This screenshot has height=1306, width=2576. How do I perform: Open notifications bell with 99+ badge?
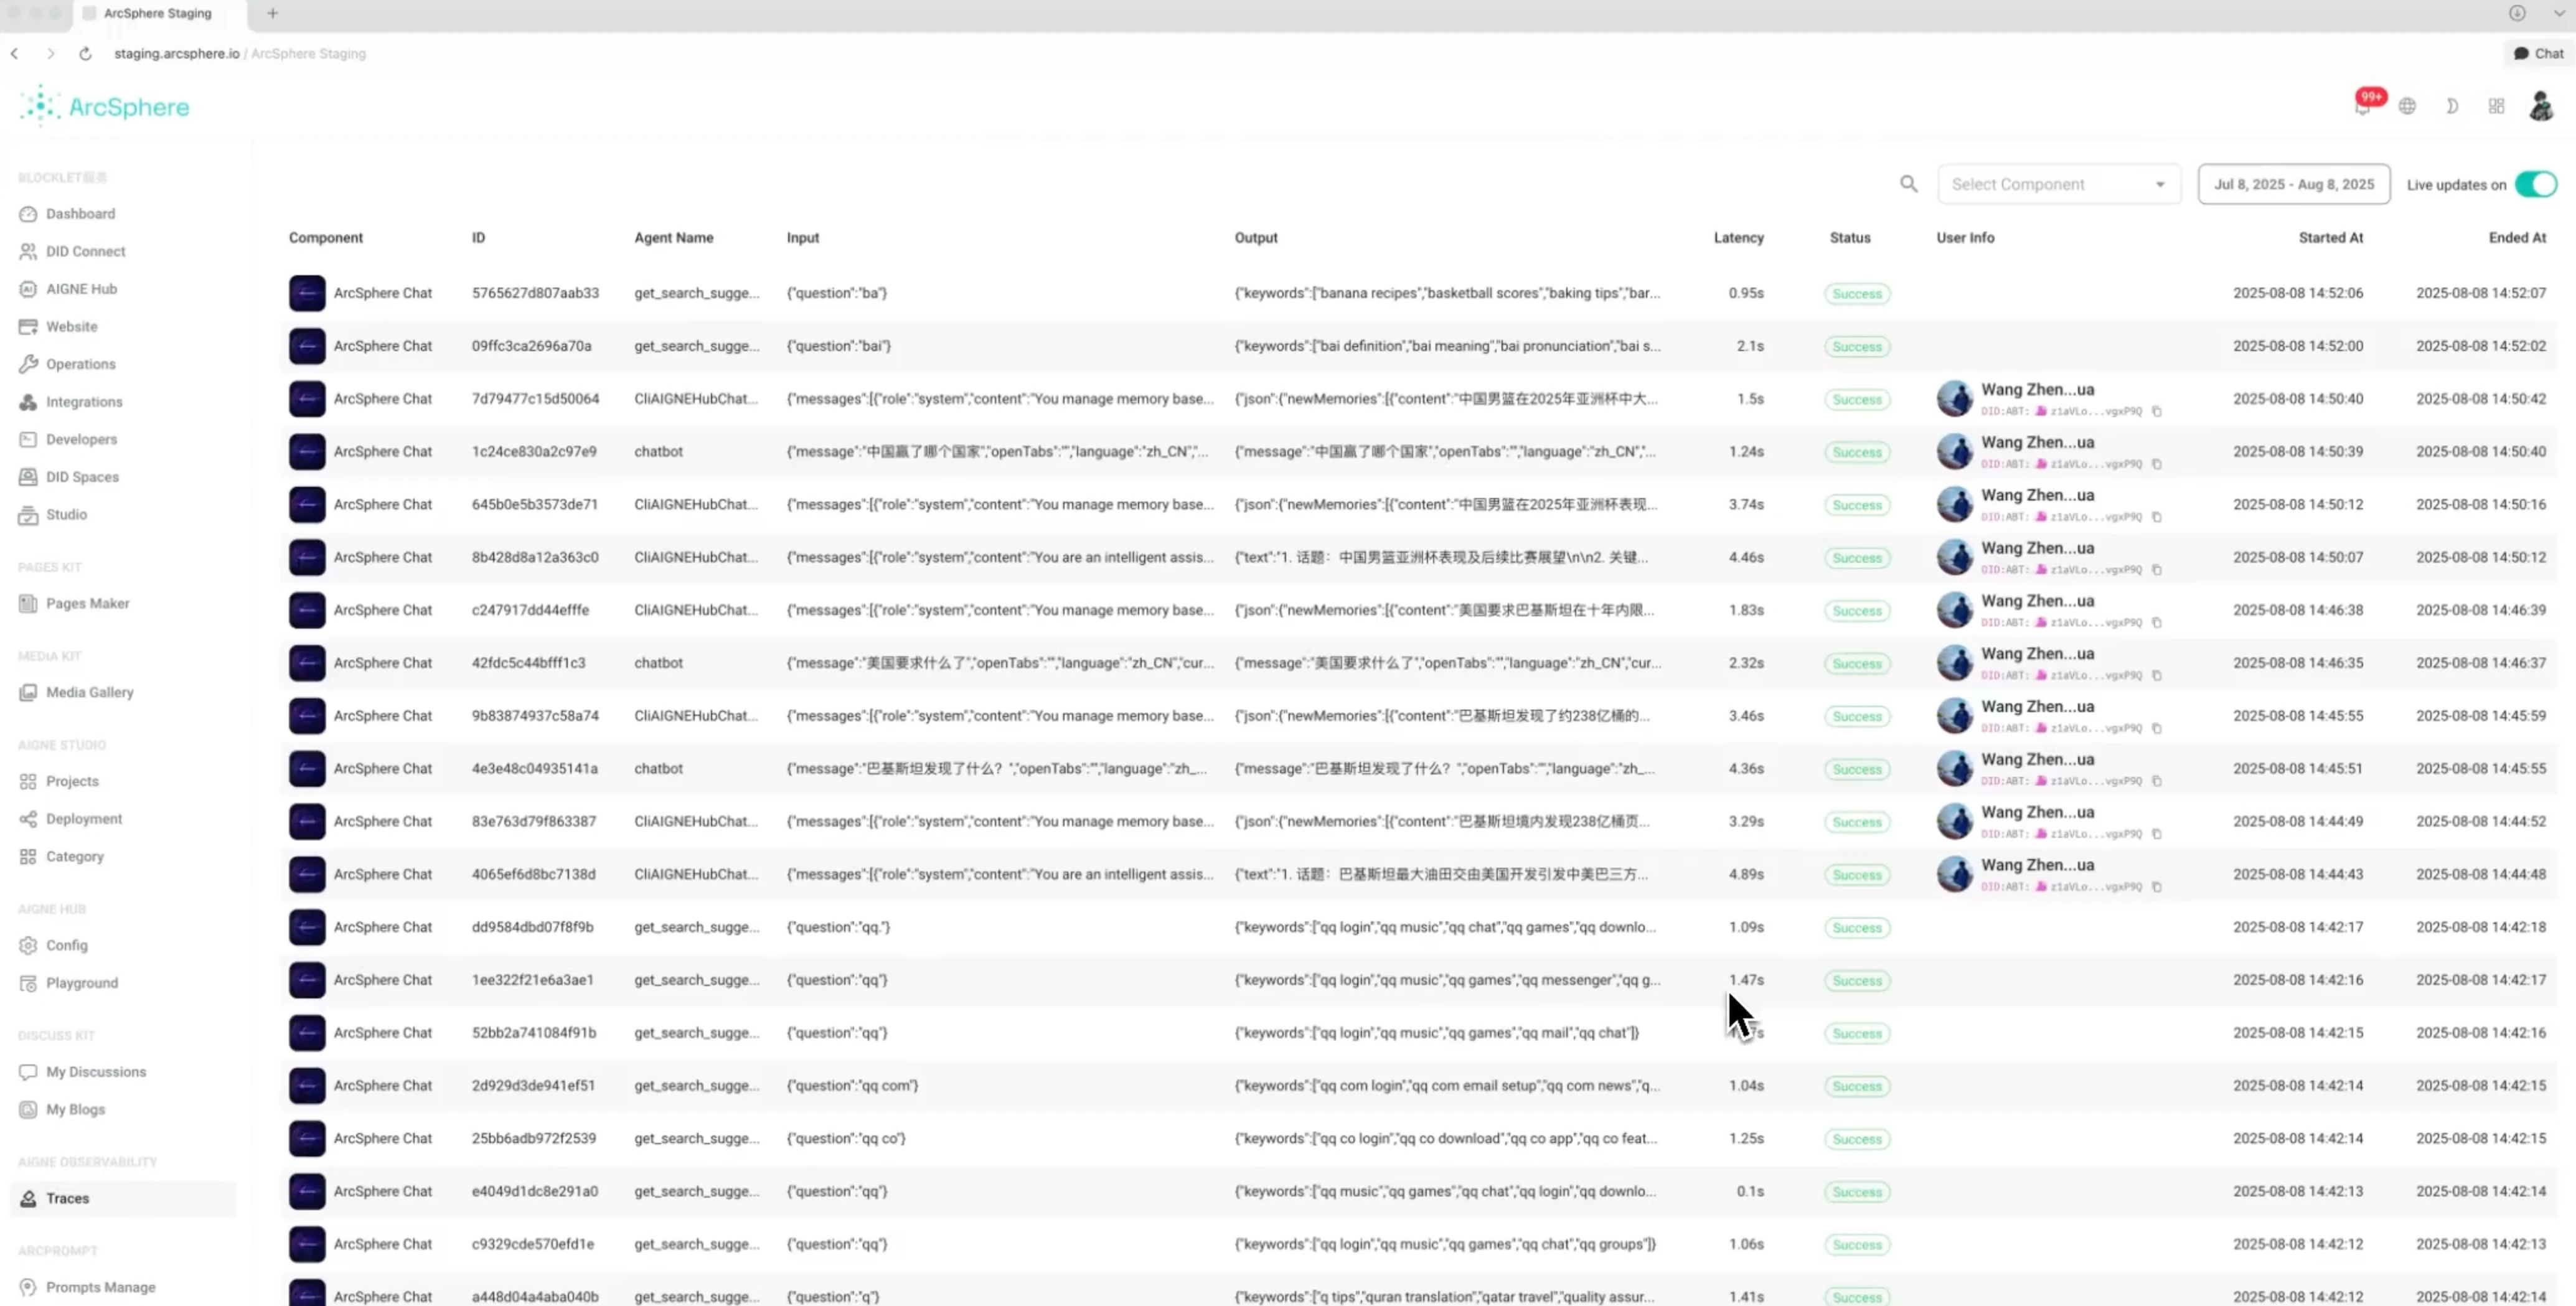(2364, 106)
